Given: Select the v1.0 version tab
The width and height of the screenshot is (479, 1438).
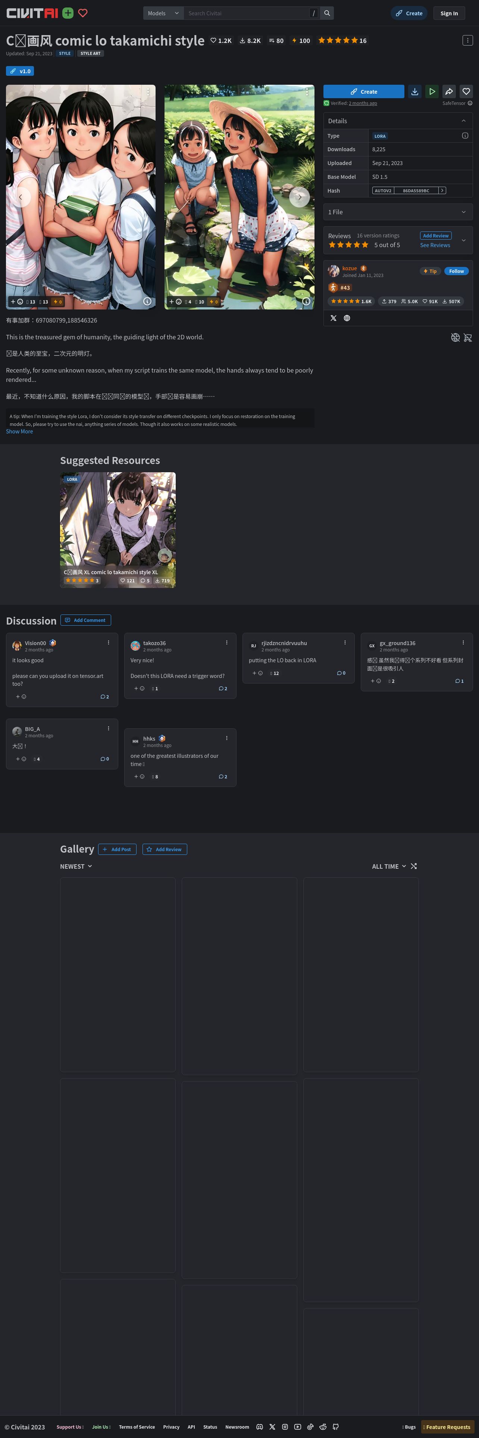Looking at the screenshot, I should [x=20, y=71].
